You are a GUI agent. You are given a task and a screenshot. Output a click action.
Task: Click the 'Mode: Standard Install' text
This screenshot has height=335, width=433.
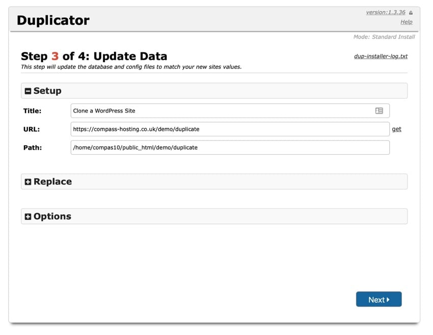click(384, 37)
